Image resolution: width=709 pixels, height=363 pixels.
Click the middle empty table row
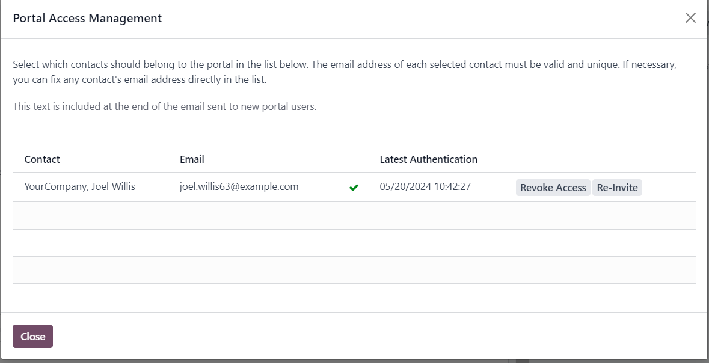[354, 243]
